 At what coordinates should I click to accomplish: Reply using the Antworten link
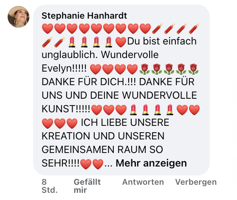tap(143, 182)
